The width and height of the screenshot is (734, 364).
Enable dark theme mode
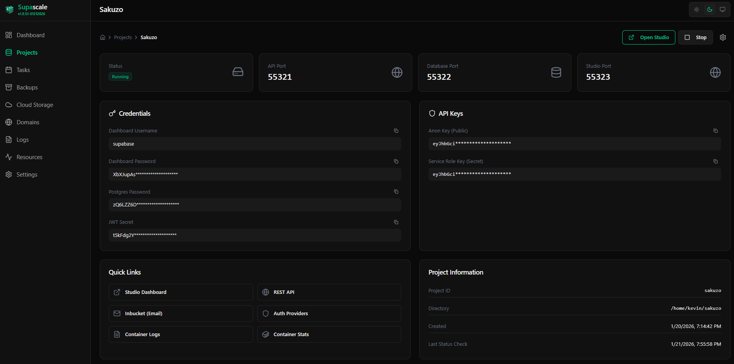pos(710,9)
